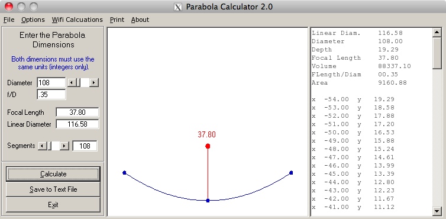Click the Diameter input field
446x219 pixels.
pyautogui.click(x=51, y=83)
